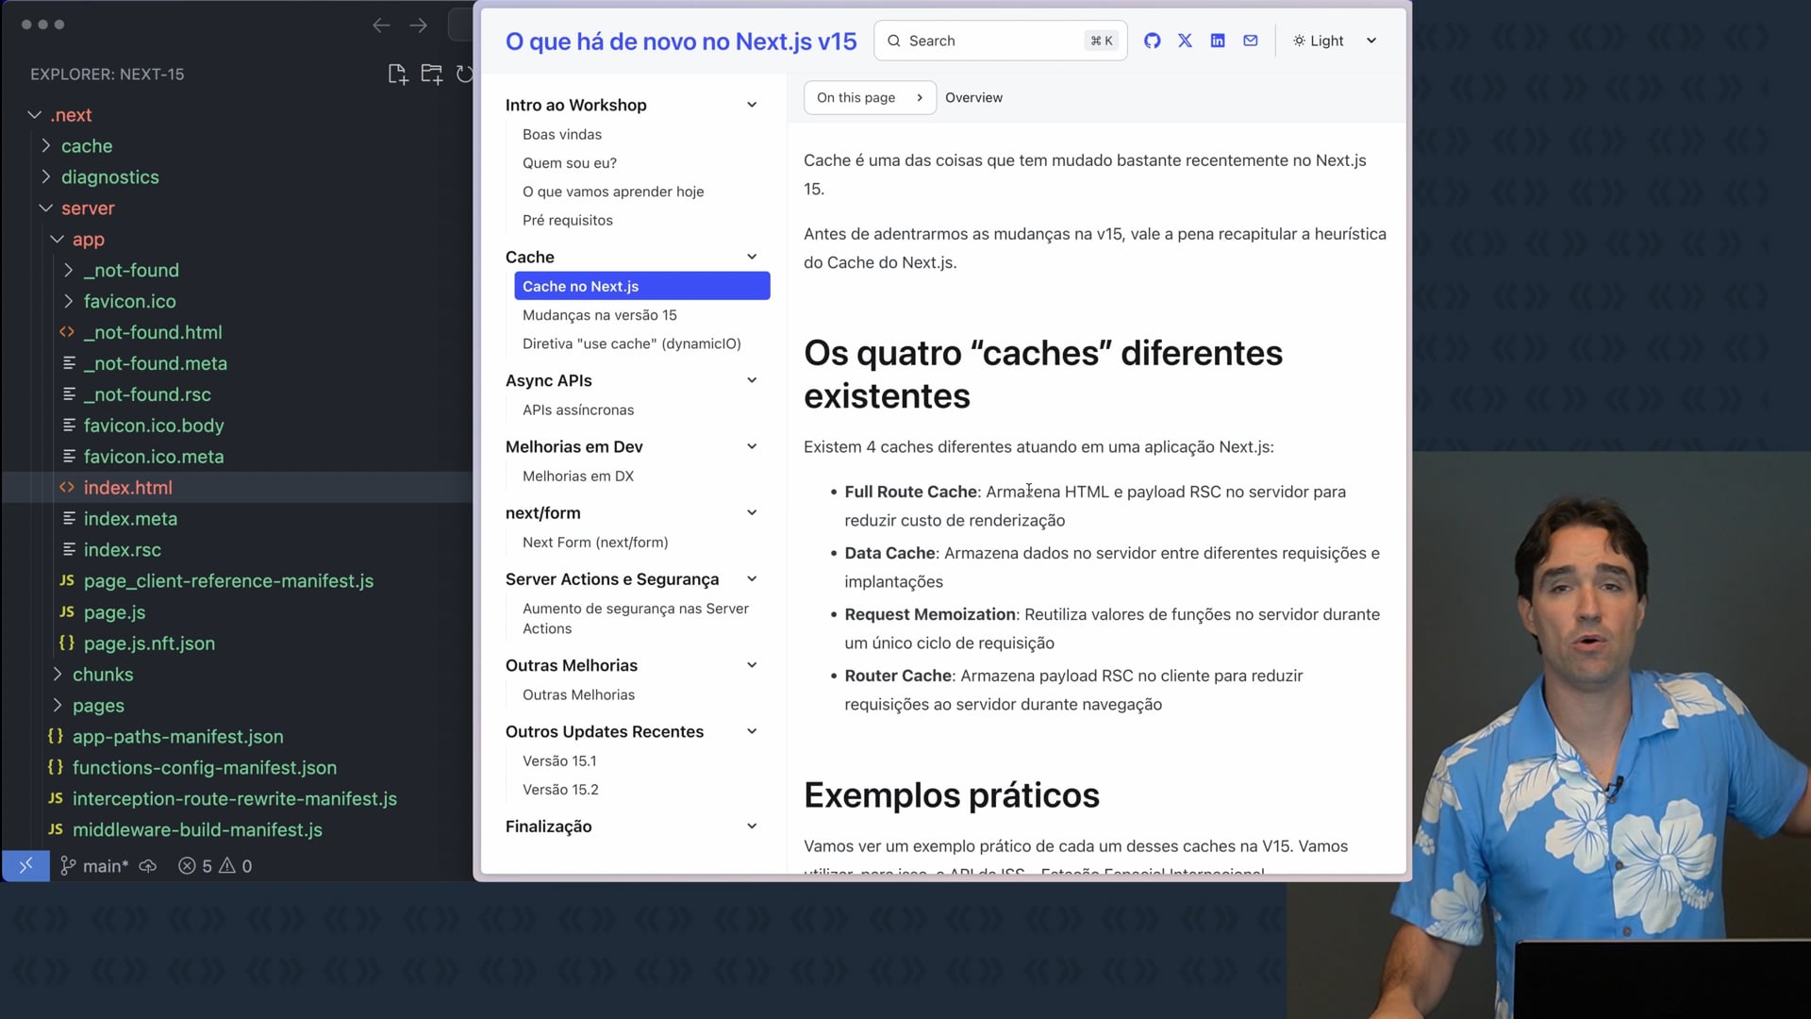Click the New Folder icon in Explorer
Screen dimensions: 1811x1019
431,75
